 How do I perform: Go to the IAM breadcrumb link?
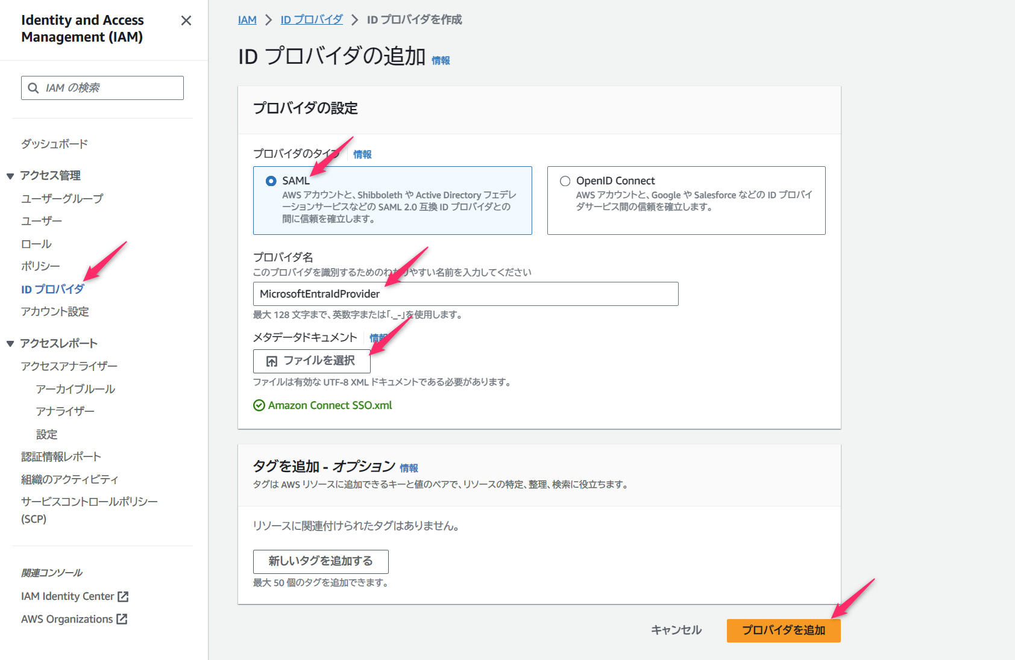tap(247, 20)
